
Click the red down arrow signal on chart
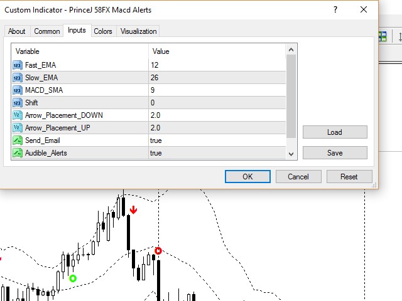tap(133, 210)
